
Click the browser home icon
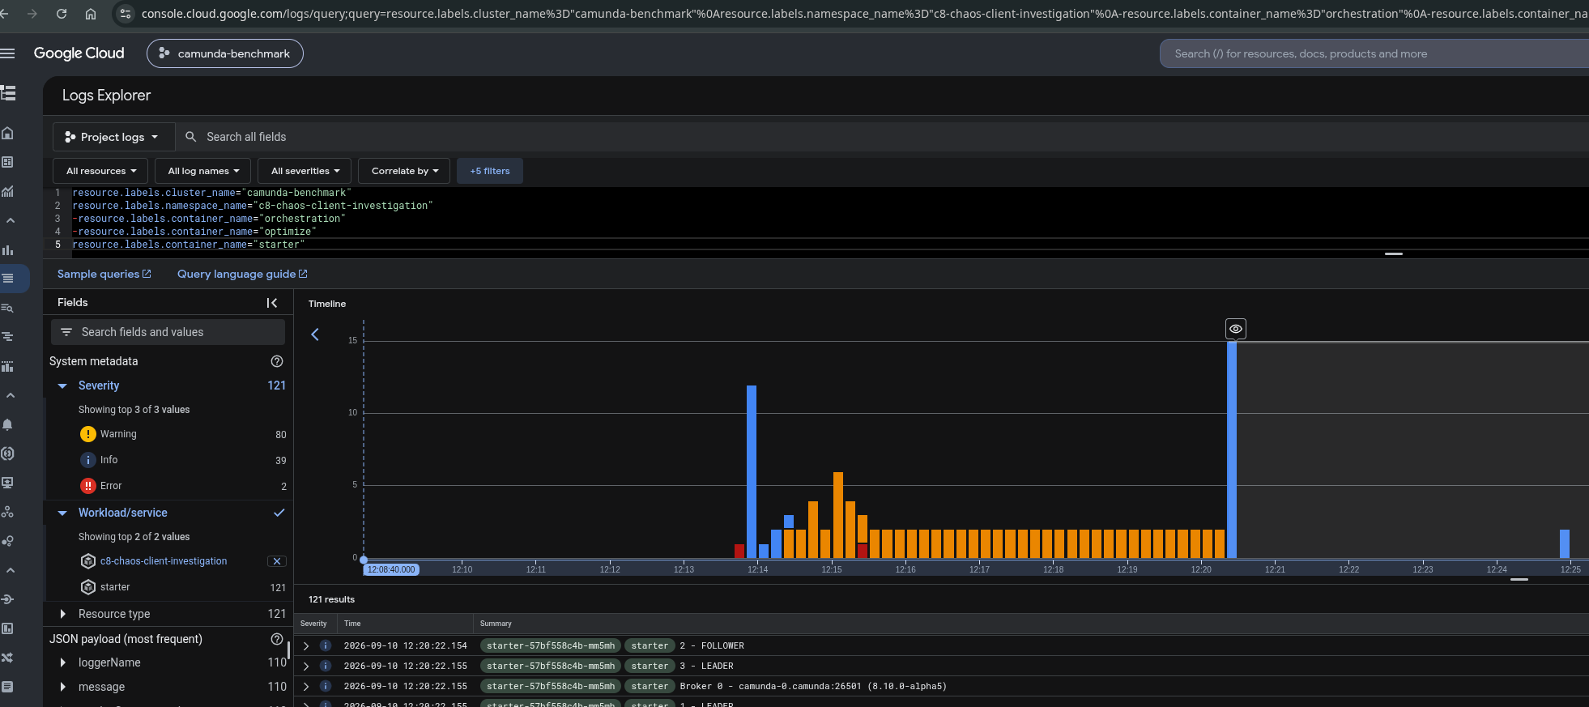coord(91,14)
